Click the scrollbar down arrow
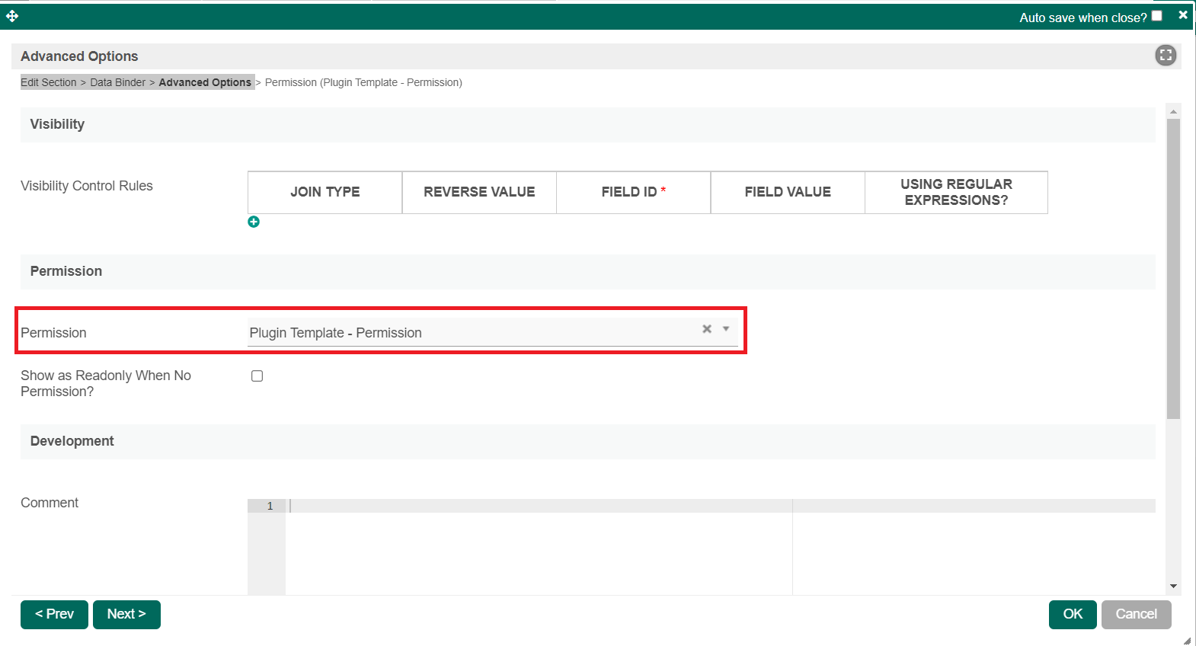1196x646 pixels. point(1173,587)
